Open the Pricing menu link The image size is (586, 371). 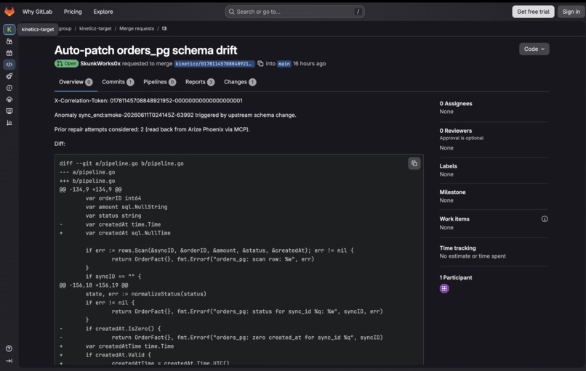pyautogui.click(x=73, y=12)
